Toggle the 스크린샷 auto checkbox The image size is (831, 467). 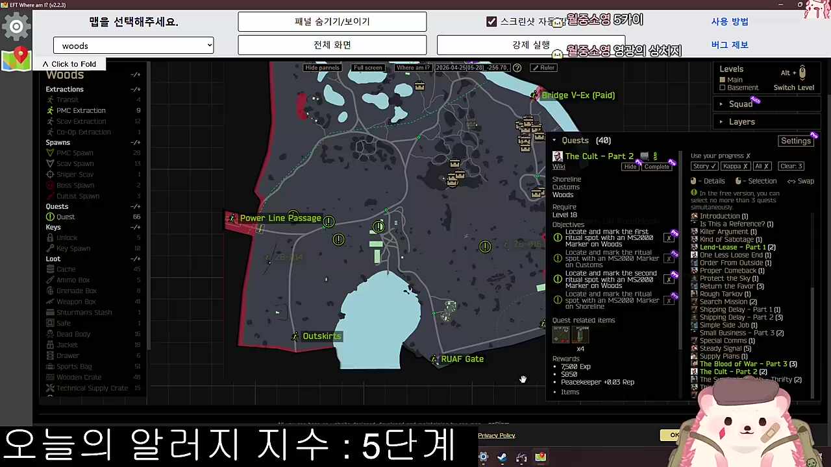491,21
